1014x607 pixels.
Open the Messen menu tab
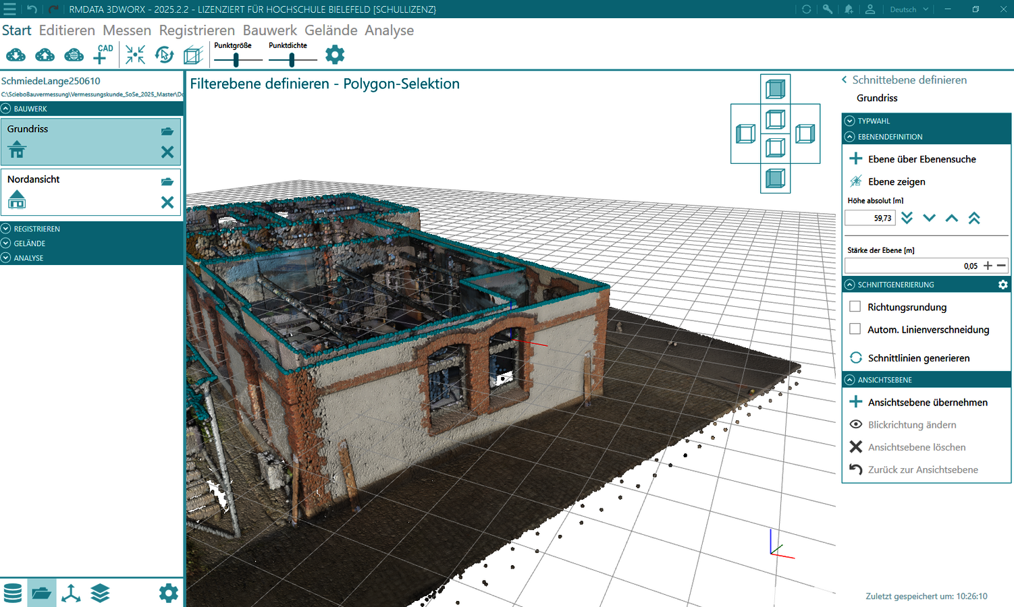point(126,30)
